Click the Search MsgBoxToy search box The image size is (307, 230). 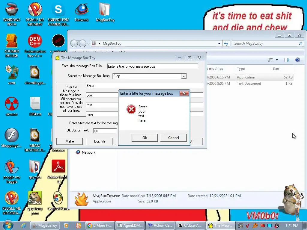[x=268, y=43]
